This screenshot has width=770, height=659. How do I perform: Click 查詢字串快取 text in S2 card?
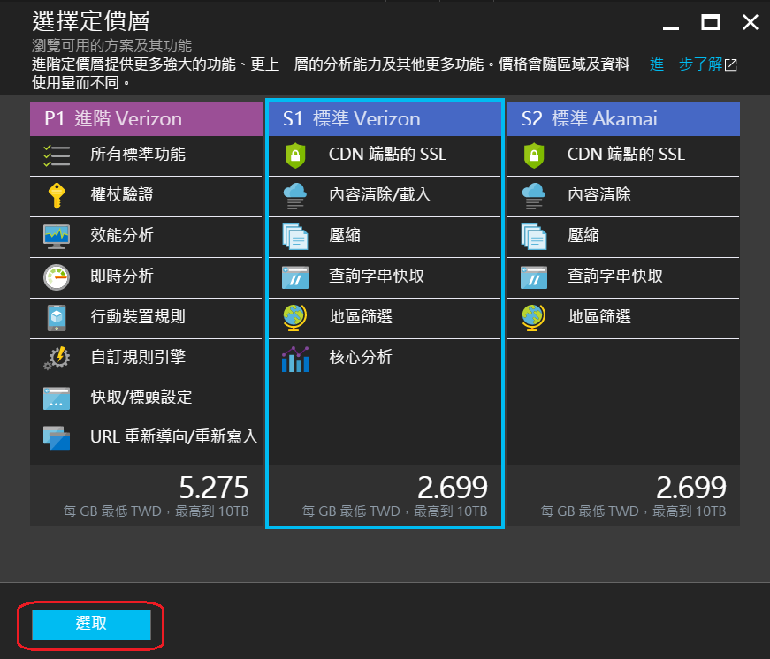(615, 276)
